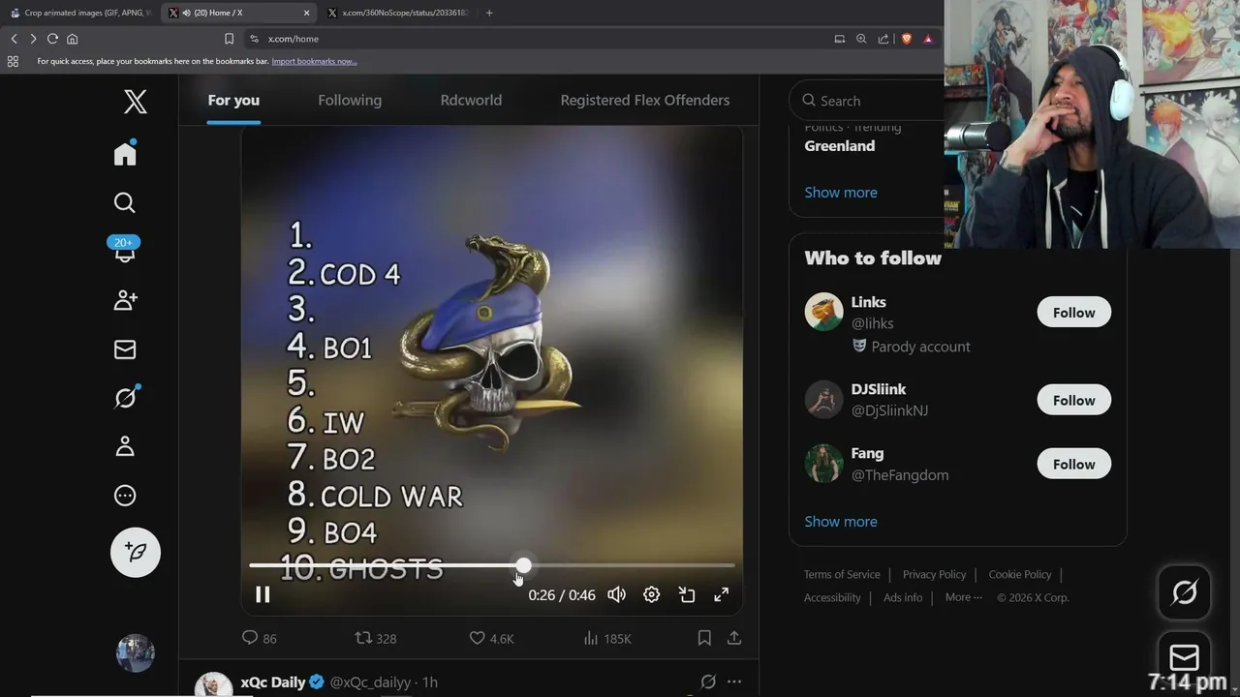Share the video post
This screenshot has width=1240, height=697.
click(x=734, y=638)
